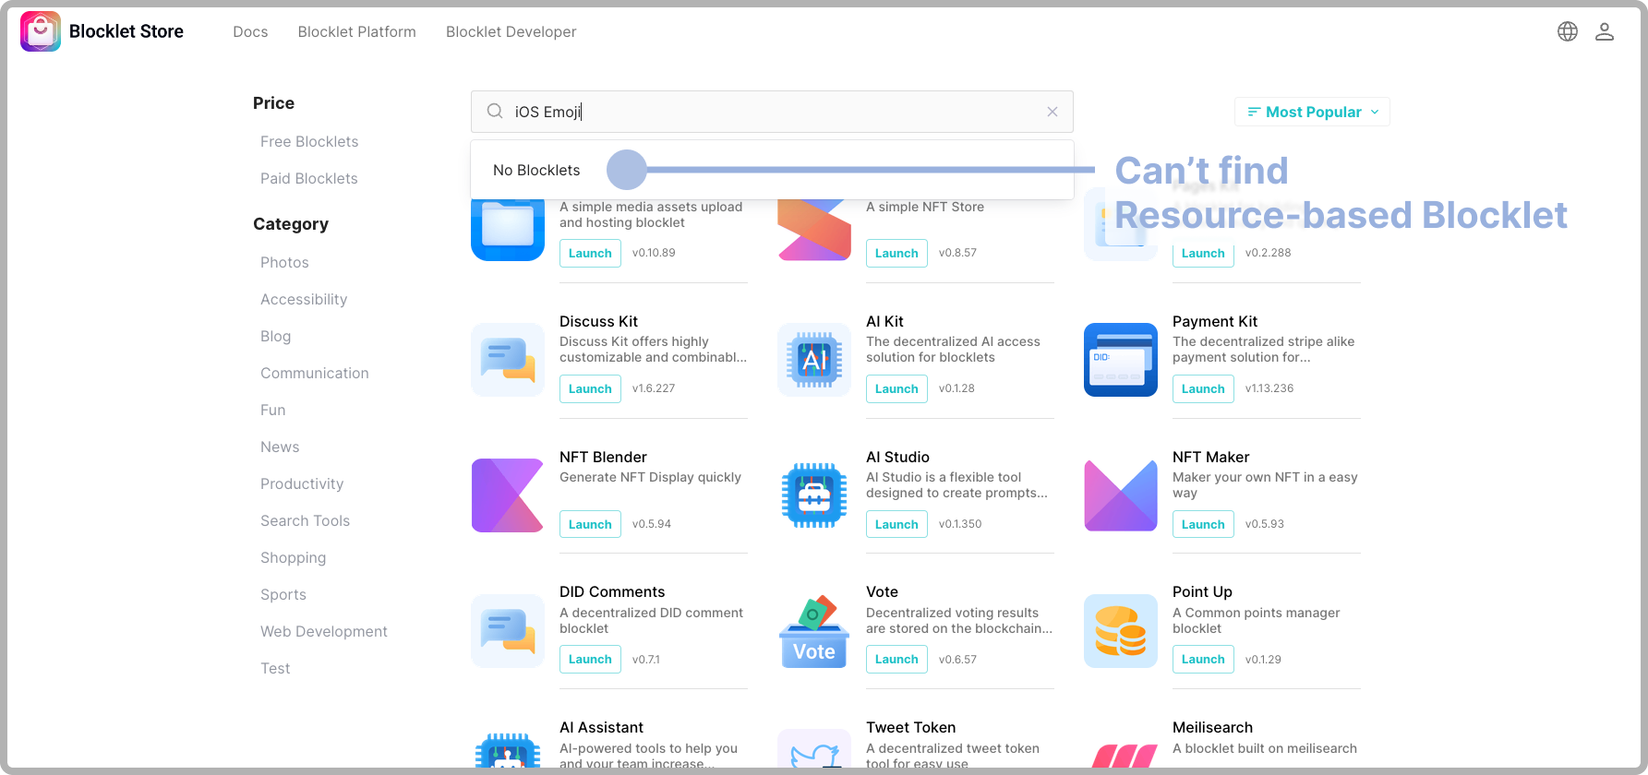
Task: Click the Payment Kit card icon
Action: [1120, 360]
